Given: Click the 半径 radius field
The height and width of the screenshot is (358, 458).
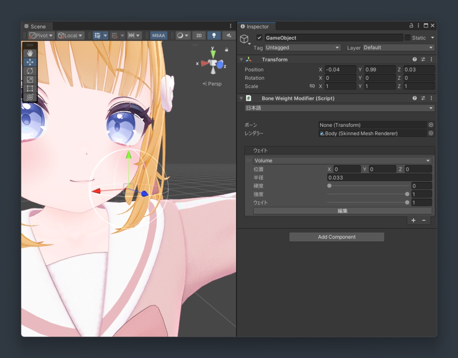Looking at the screenshot, I should click(379, 177).
